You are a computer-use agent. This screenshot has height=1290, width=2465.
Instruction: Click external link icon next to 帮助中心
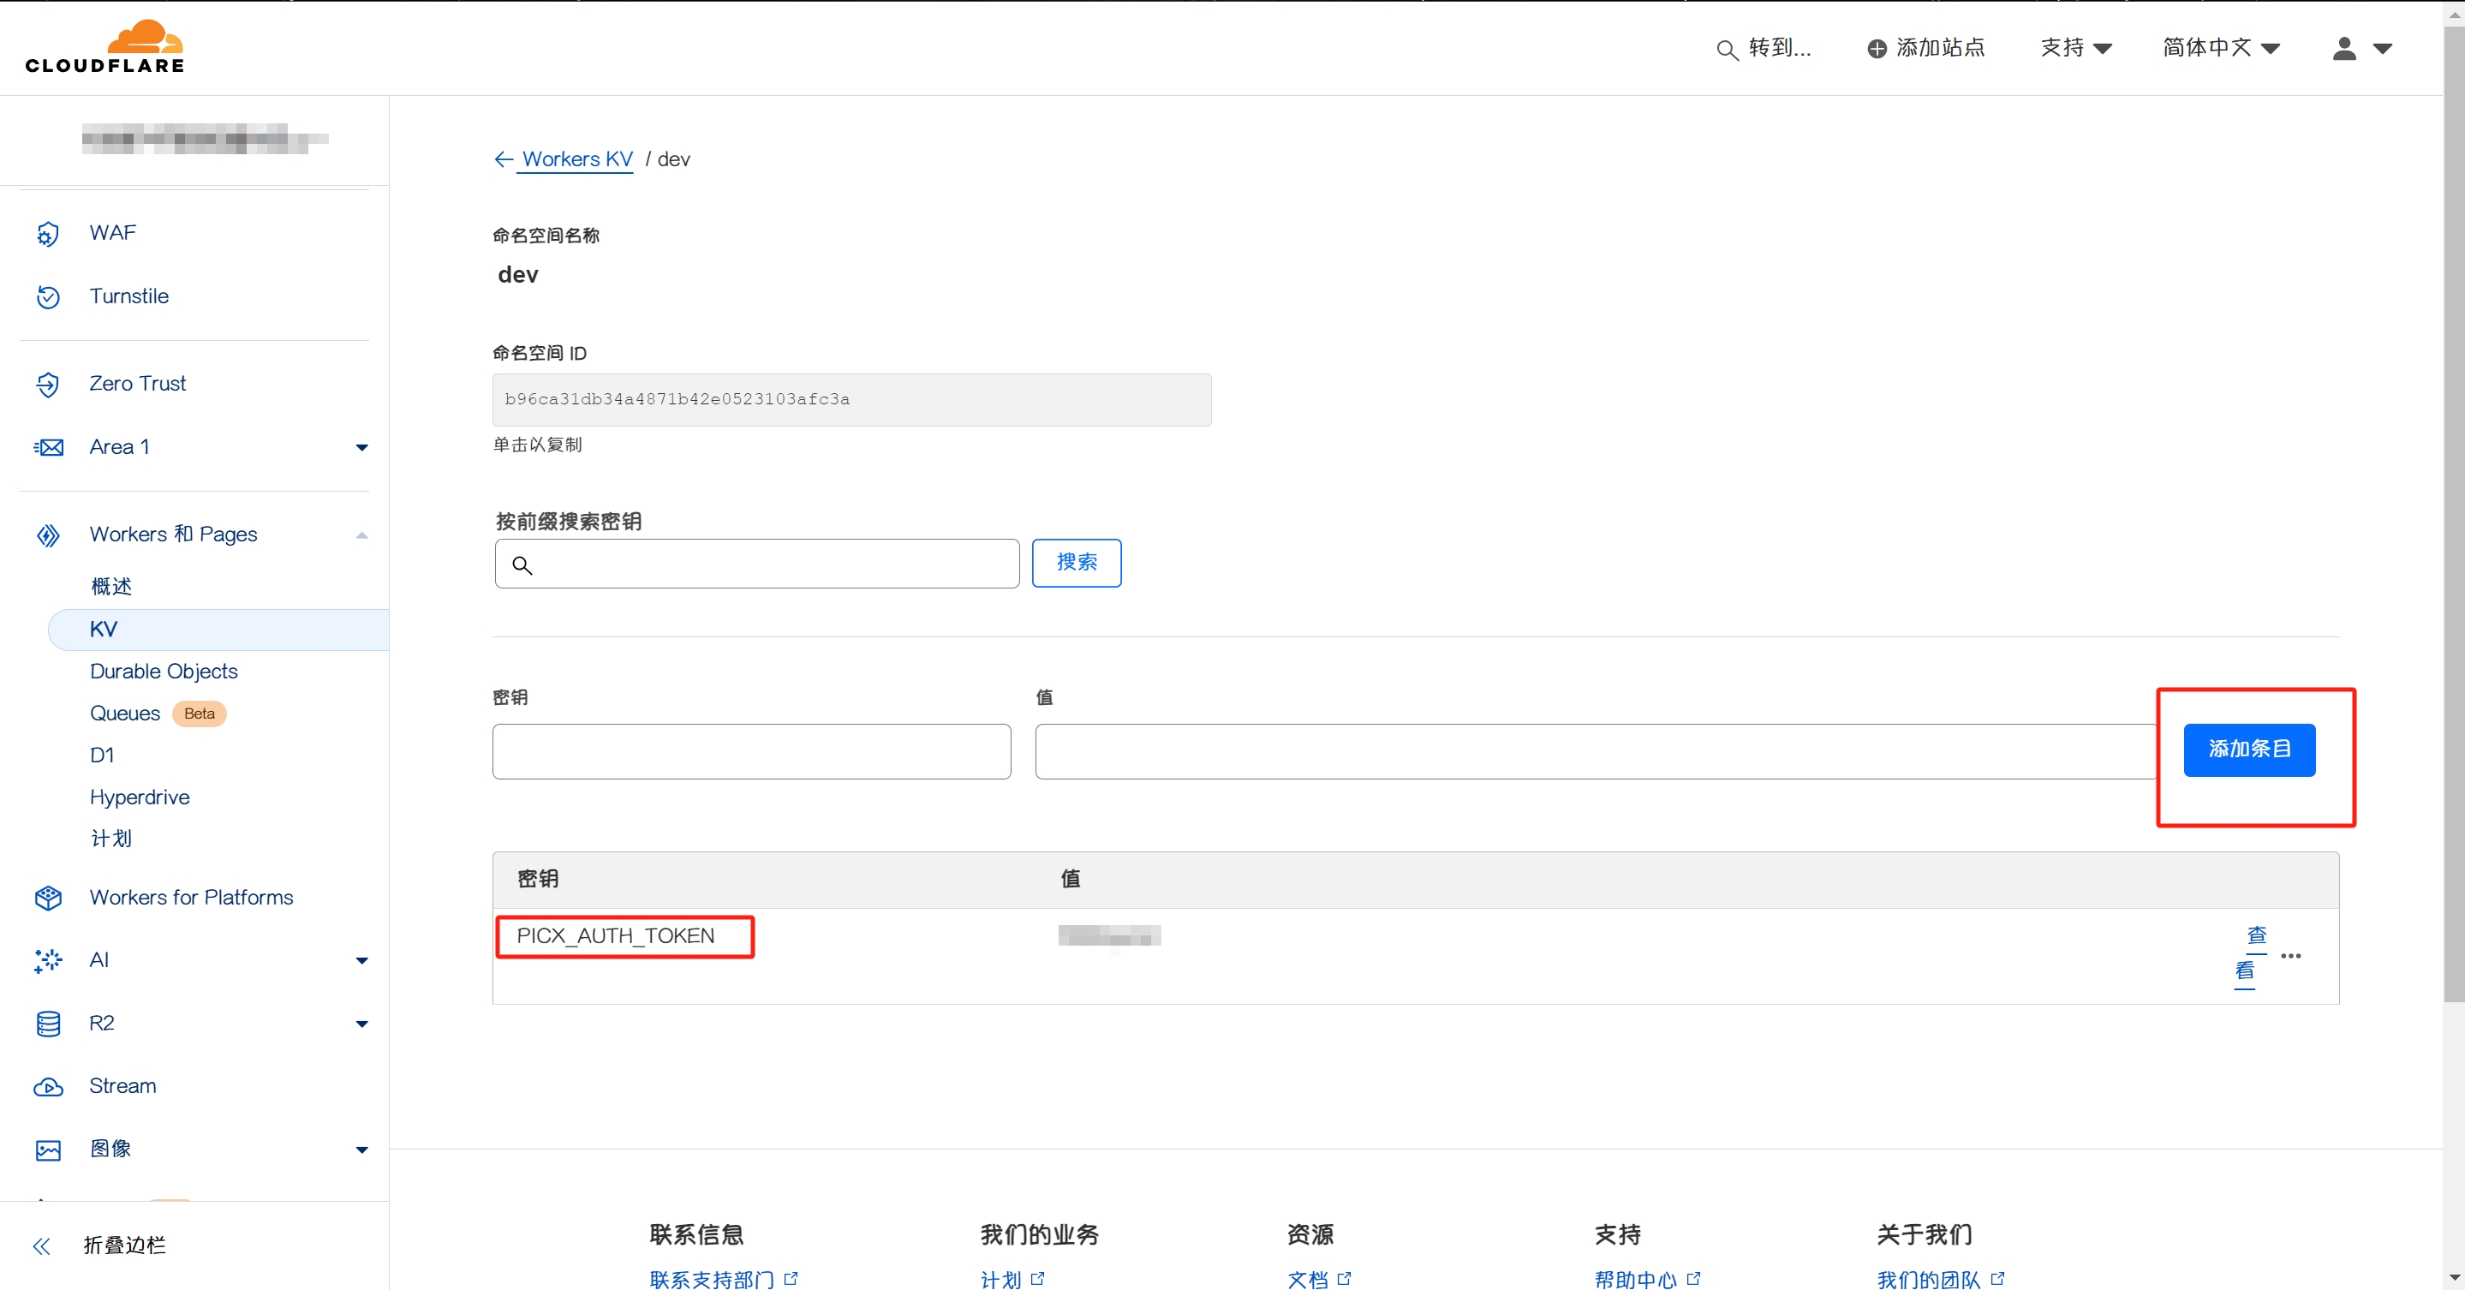pyautogui.click(x=1694, y=1279)
